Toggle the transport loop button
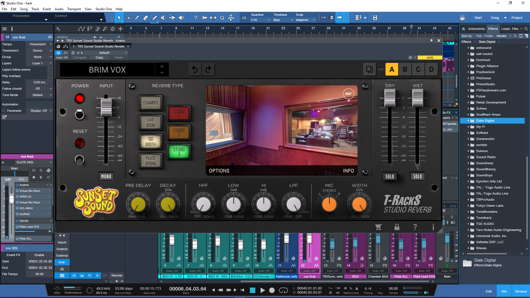This screenshot has height=298, width=530. 283,290
